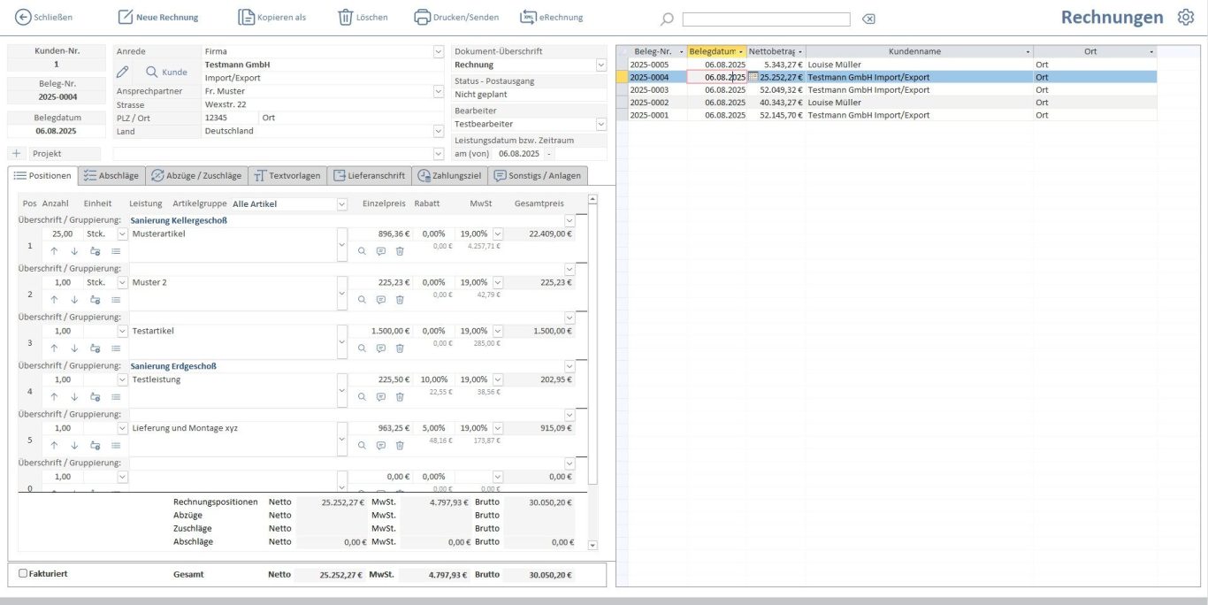Viewport: 1208px width, 605px height.
Task: Click the search magnifier icon at top
Action: (667, 19)
